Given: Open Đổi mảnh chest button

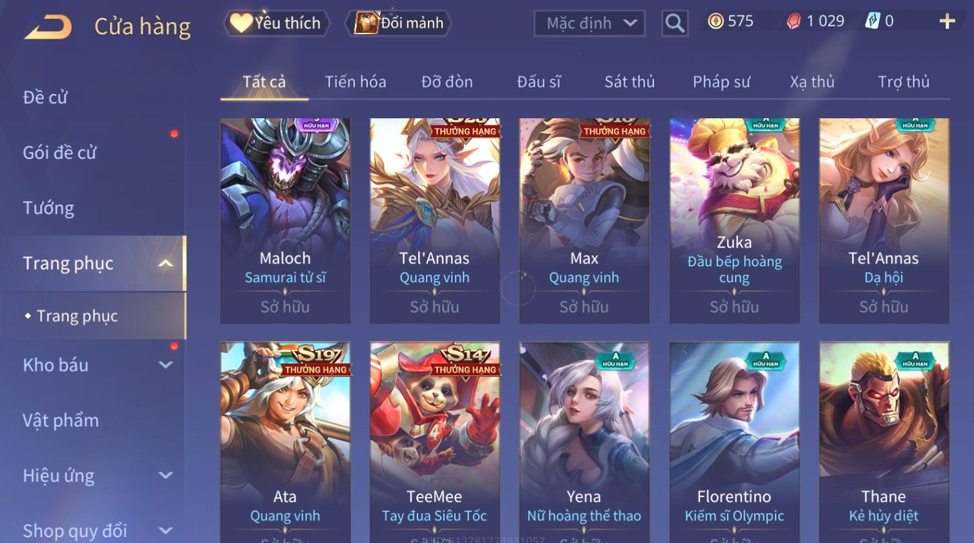Looking at the screenshot, I should click(x=399, y=23).
